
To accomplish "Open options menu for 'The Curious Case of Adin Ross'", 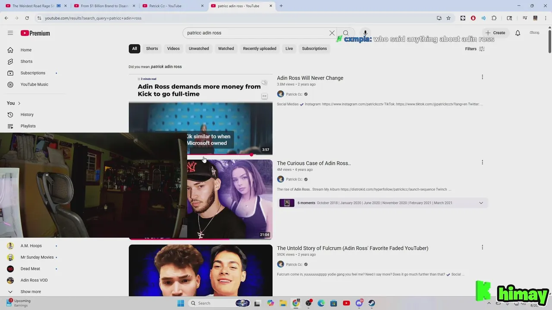I will 482,162.
